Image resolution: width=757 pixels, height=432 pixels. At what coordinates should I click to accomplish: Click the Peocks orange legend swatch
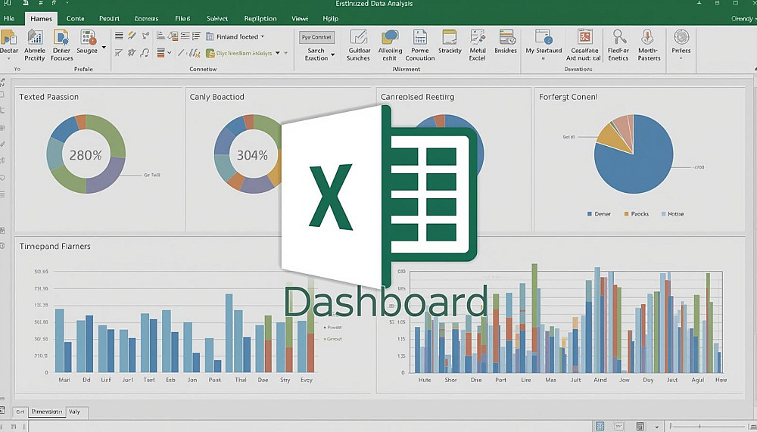point(627,214)
